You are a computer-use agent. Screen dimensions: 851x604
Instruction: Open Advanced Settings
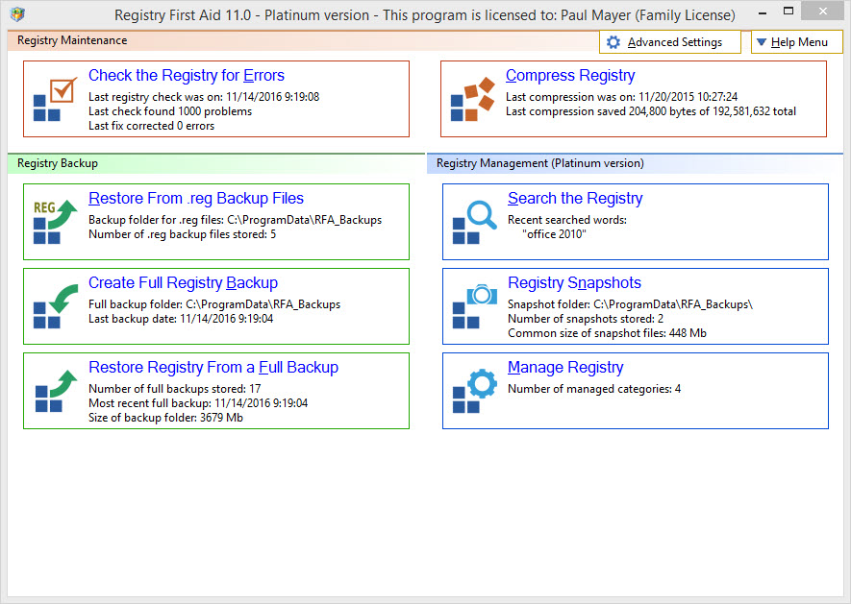(x=669, y=42)
